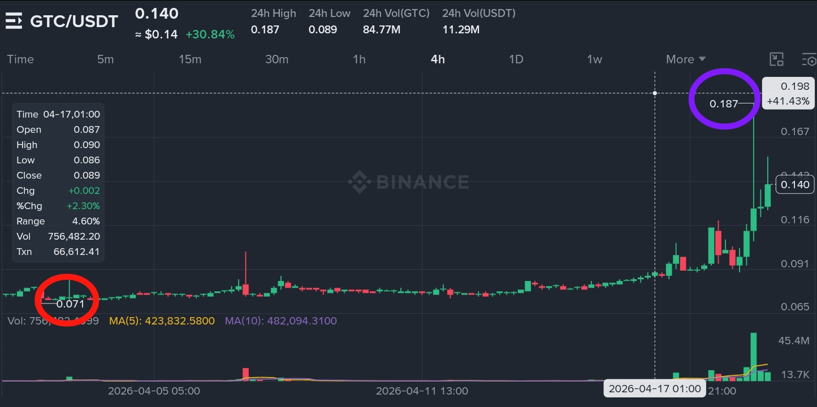
Task: Tap the MA(10) 482,094.3100 indicator label
Action: [281, 321]
